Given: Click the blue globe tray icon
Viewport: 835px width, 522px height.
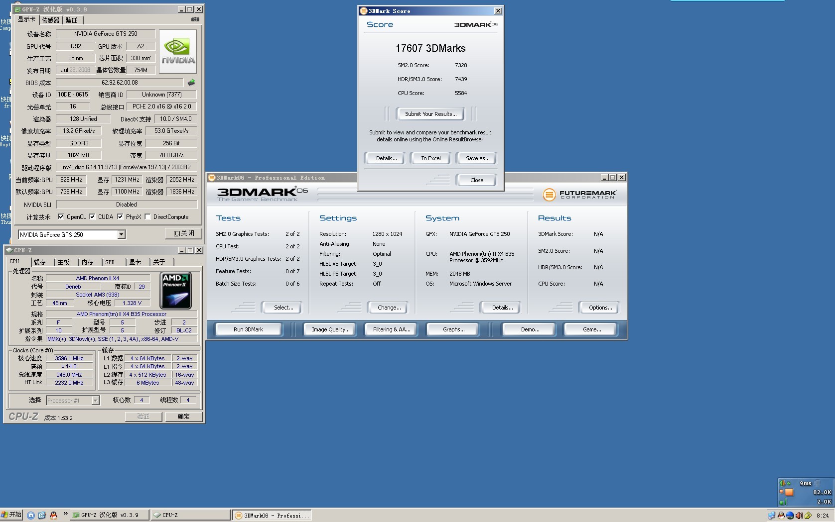Looking at the screenshot, I should click(x=790, y=516).
